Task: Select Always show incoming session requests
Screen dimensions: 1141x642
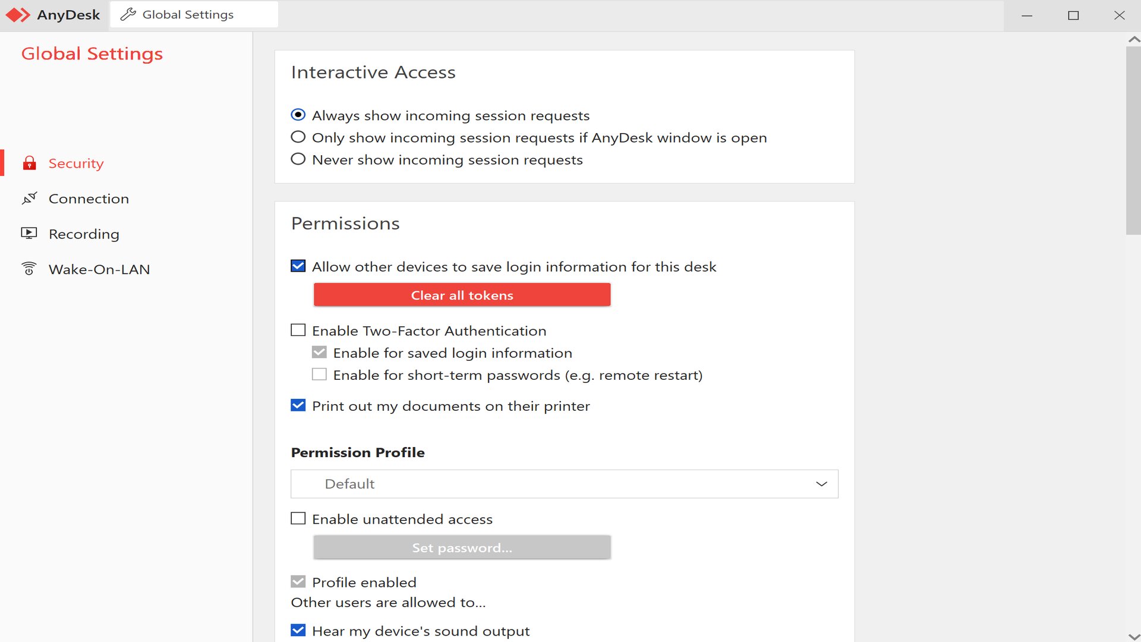Action: pyautogui.click(x=298, y=115)
